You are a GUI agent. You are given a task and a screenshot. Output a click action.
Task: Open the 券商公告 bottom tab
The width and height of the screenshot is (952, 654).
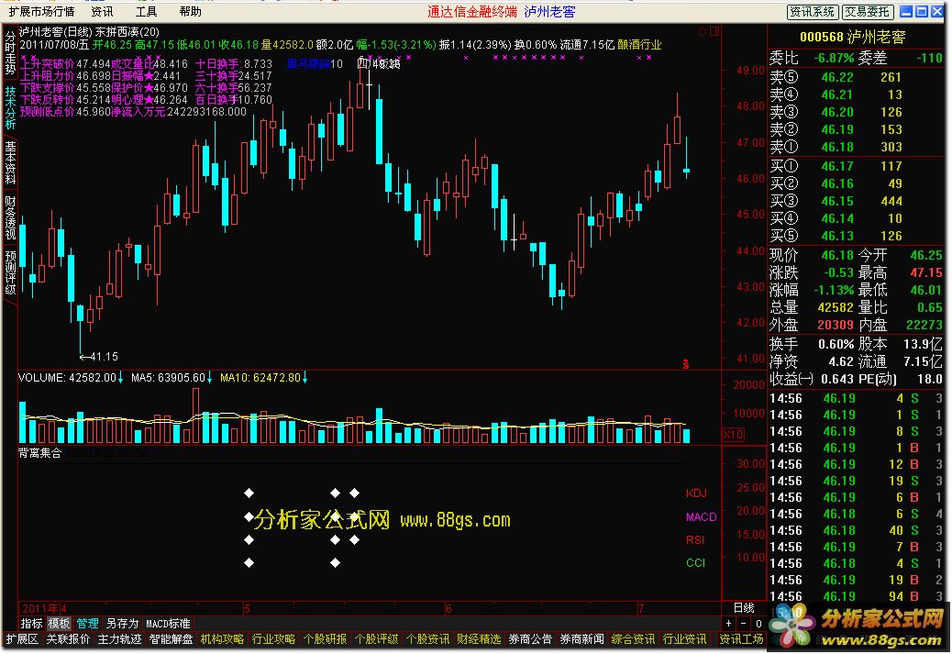click(x=531, y=638)
